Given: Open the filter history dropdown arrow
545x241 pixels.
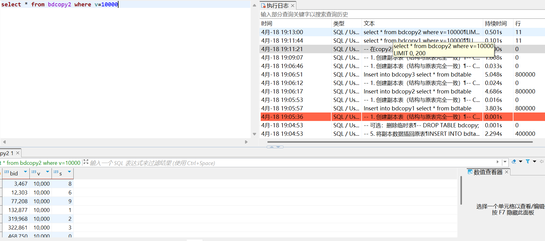Looking at the screenshot, I should 505,162.
